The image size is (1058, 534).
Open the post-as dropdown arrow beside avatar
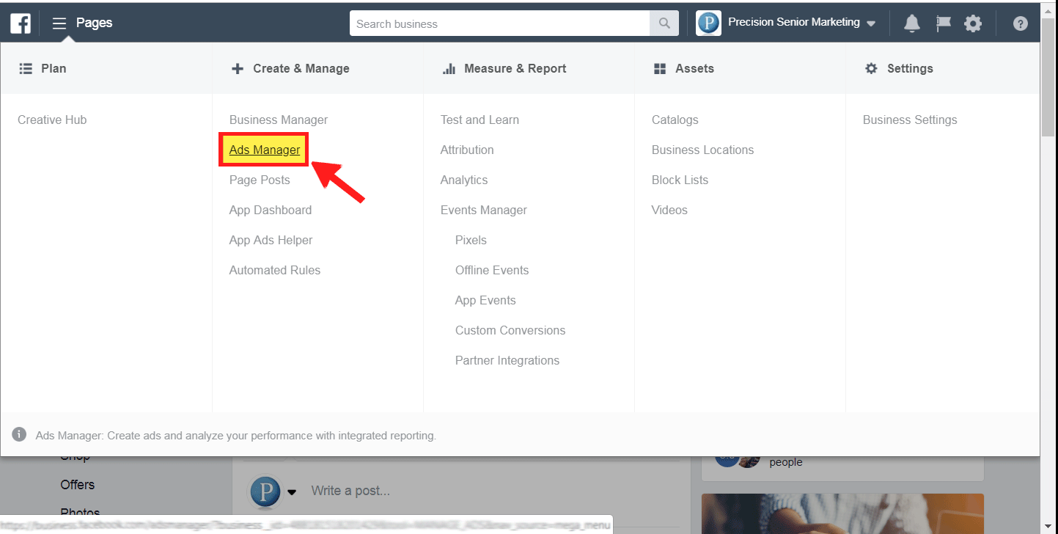point(292,491)
